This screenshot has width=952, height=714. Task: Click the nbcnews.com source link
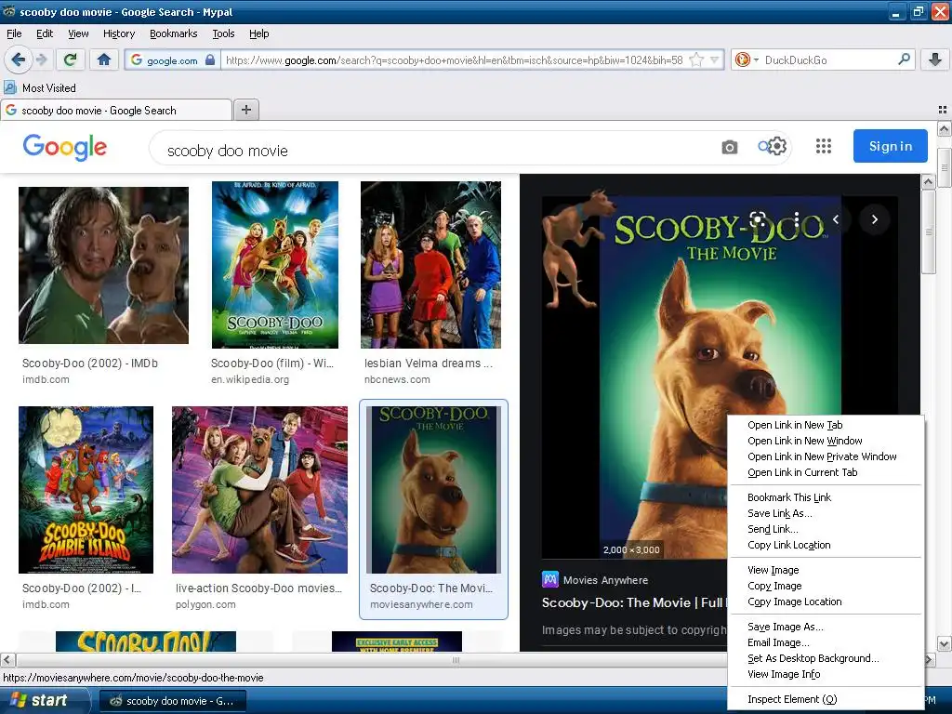pyautogui.click(x=396, y=379)
